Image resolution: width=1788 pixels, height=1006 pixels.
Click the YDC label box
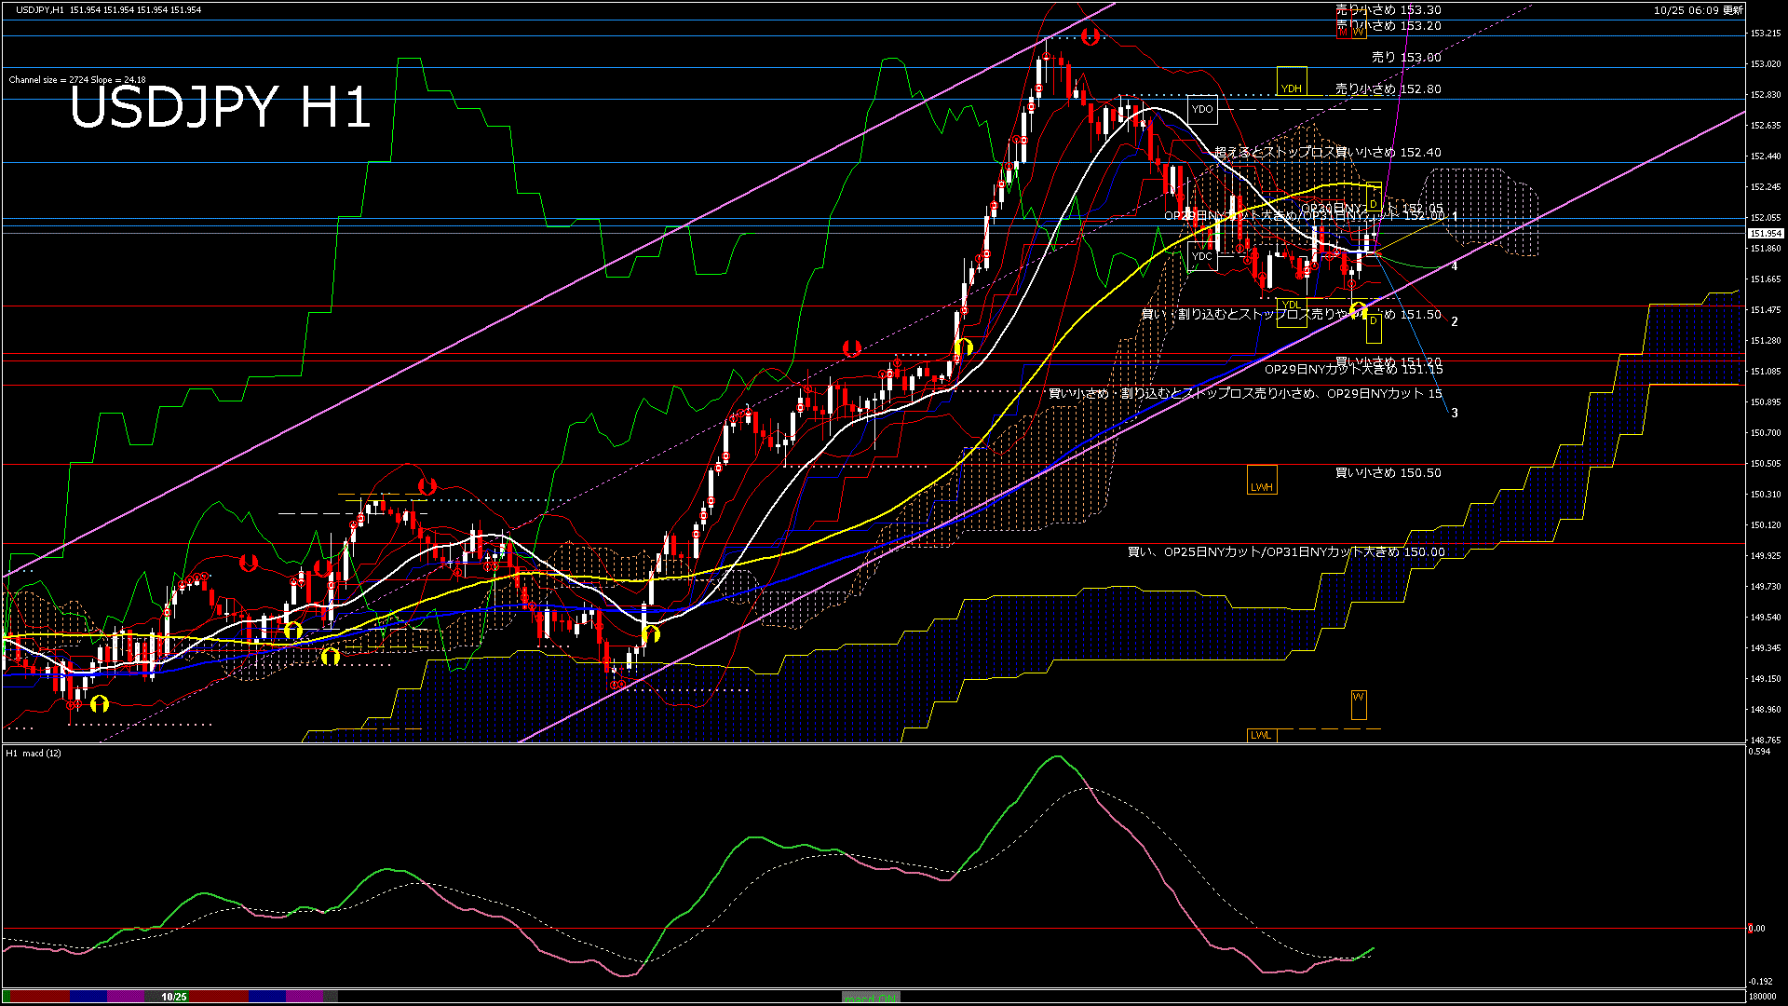[x=1202, y=256]
